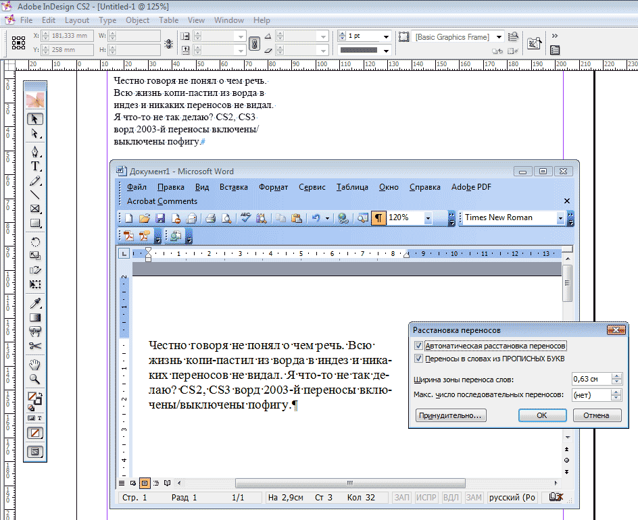
Task: Select the Hand tool
Action: point(35,365)
